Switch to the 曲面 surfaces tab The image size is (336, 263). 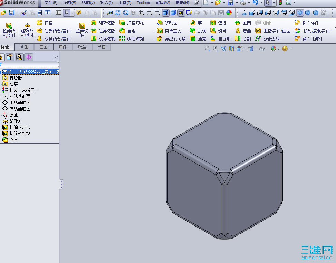pyautogui.click(x=44, y=47)
